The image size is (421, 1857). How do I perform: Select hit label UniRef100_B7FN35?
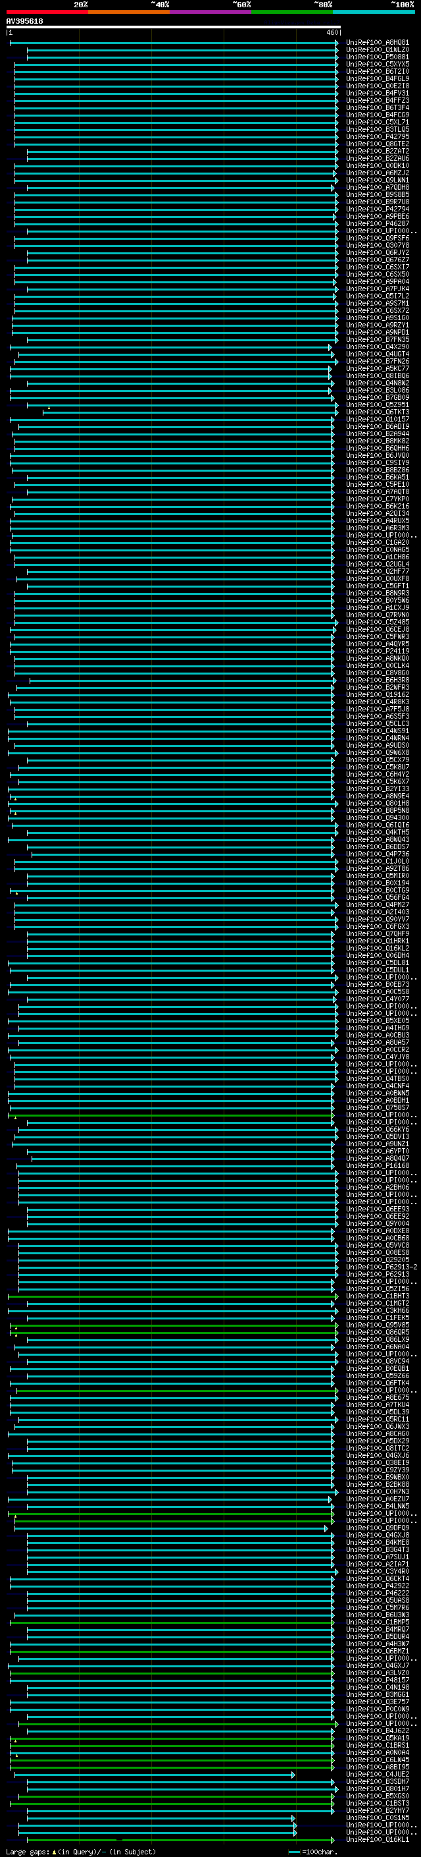(377, 339)
